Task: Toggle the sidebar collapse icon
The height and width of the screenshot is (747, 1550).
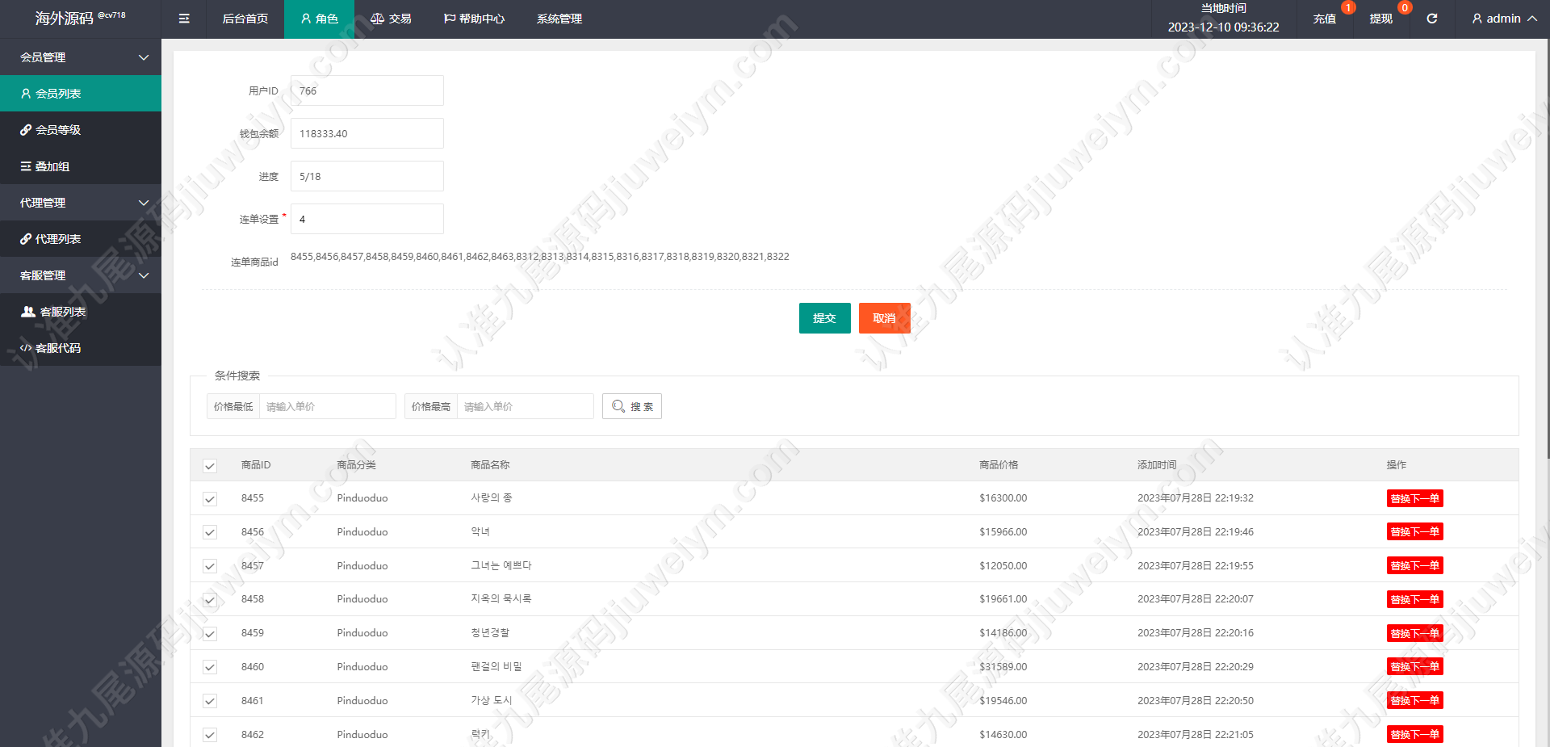Action: [x=184, y=19]
